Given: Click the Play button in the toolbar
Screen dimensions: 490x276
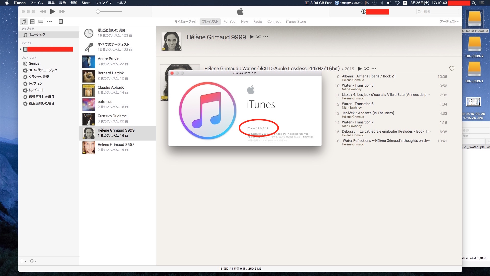Looking at the screenshot, I should pos(53,11).
